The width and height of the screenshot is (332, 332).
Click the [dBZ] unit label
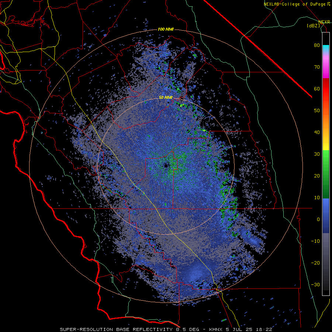point(314,25)
